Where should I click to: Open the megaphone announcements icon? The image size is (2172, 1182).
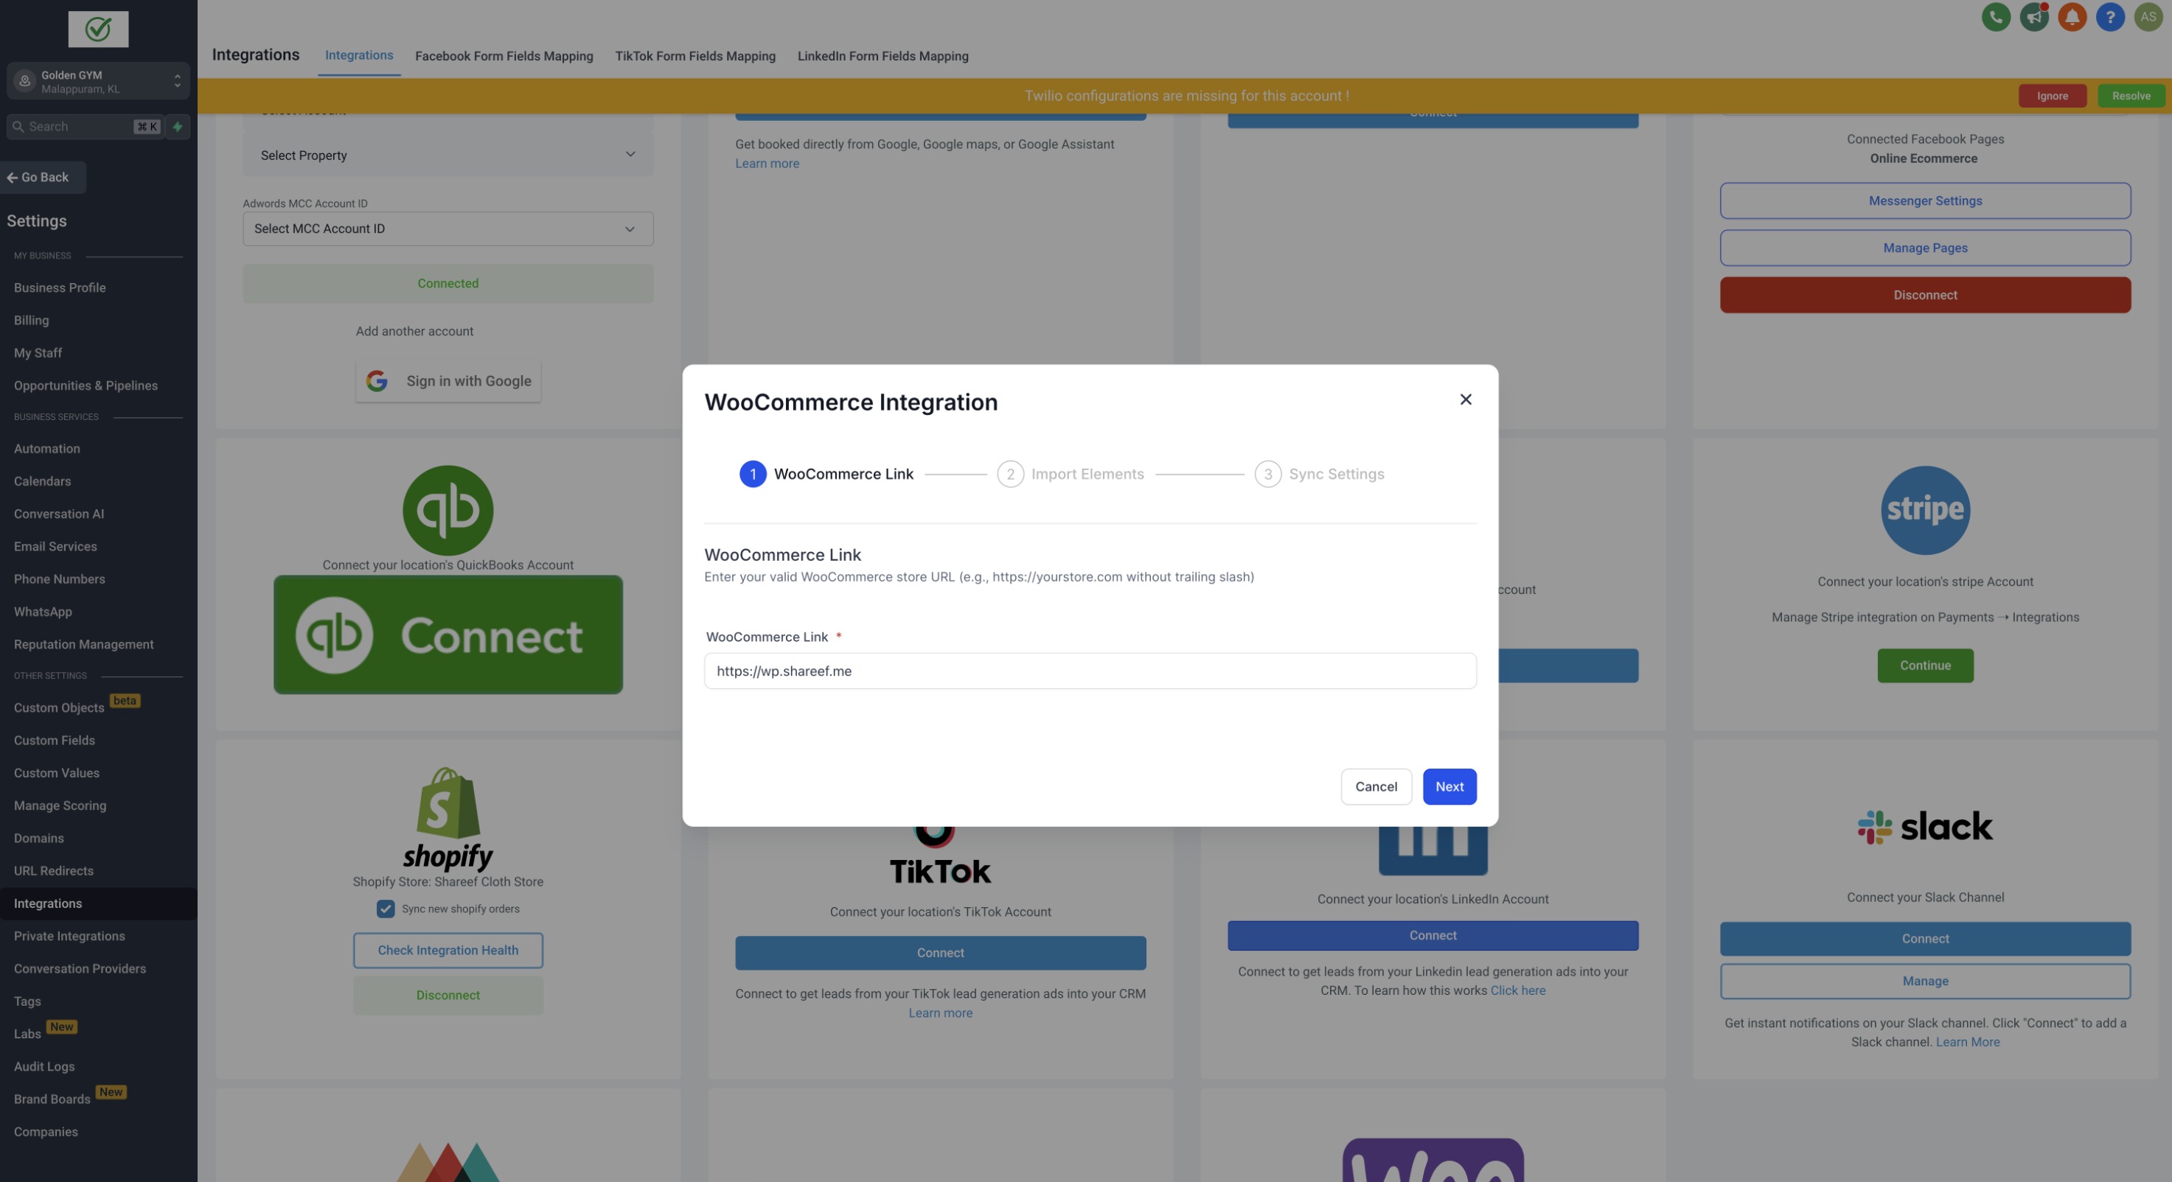coord(2033,17)
